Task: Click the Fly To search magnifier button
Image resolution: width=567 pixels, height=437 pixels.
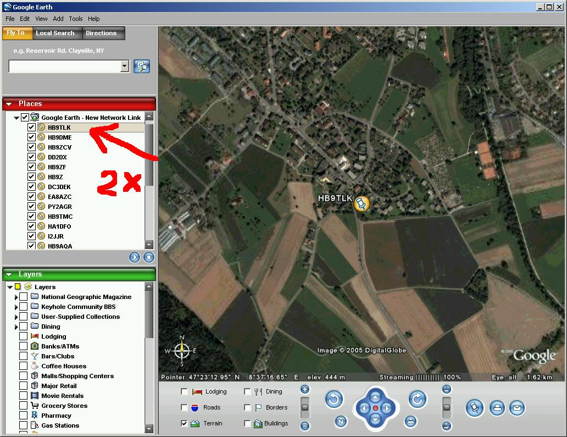Action: [x=142, y=66]
